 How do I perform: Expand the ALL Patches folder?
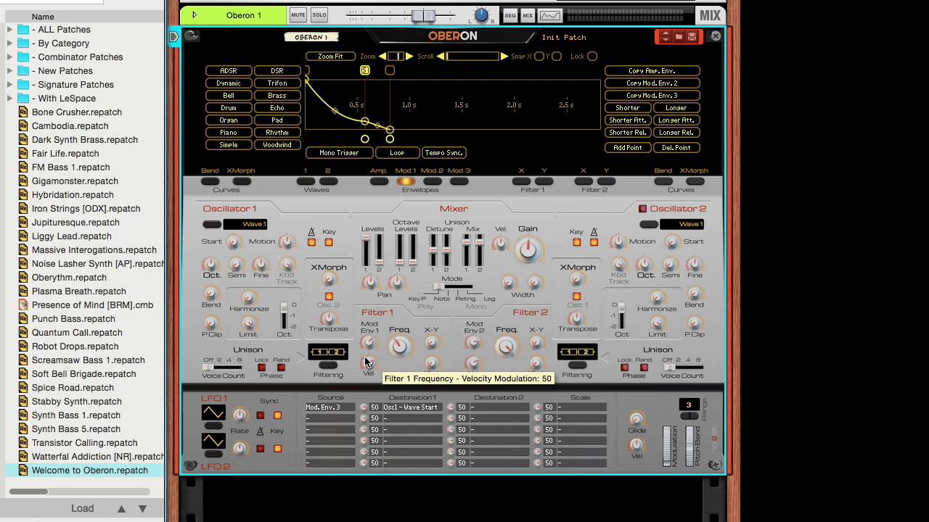[x=10, y=30]
